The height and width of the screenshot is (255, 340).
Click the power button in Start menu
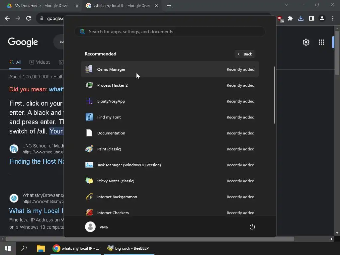[x=252, y=227]
